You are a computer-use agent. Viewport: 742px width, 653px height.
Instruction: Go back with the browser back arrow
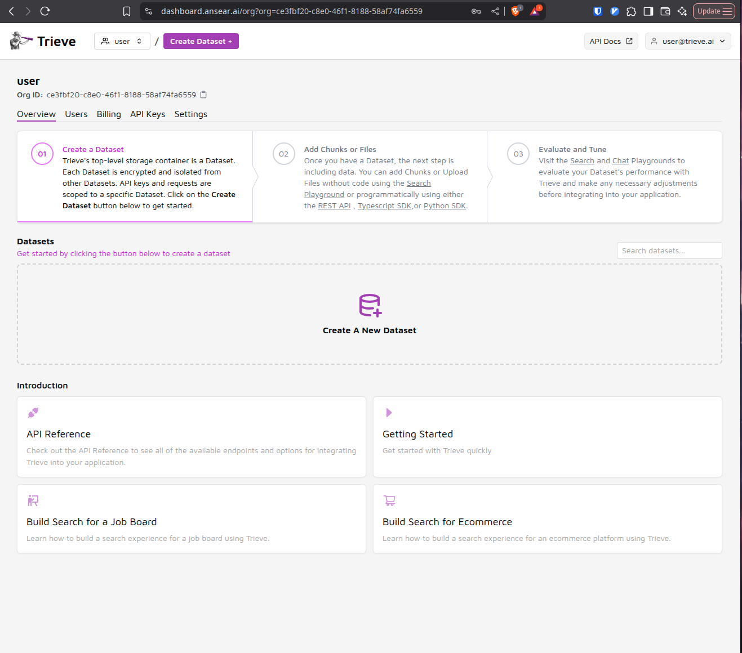coord(11,11)
